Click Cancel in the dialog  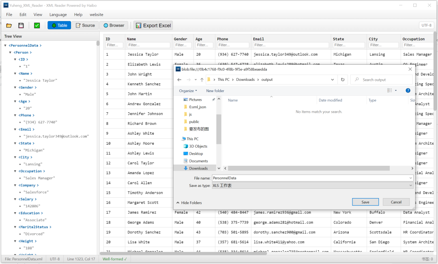(396, 202)
